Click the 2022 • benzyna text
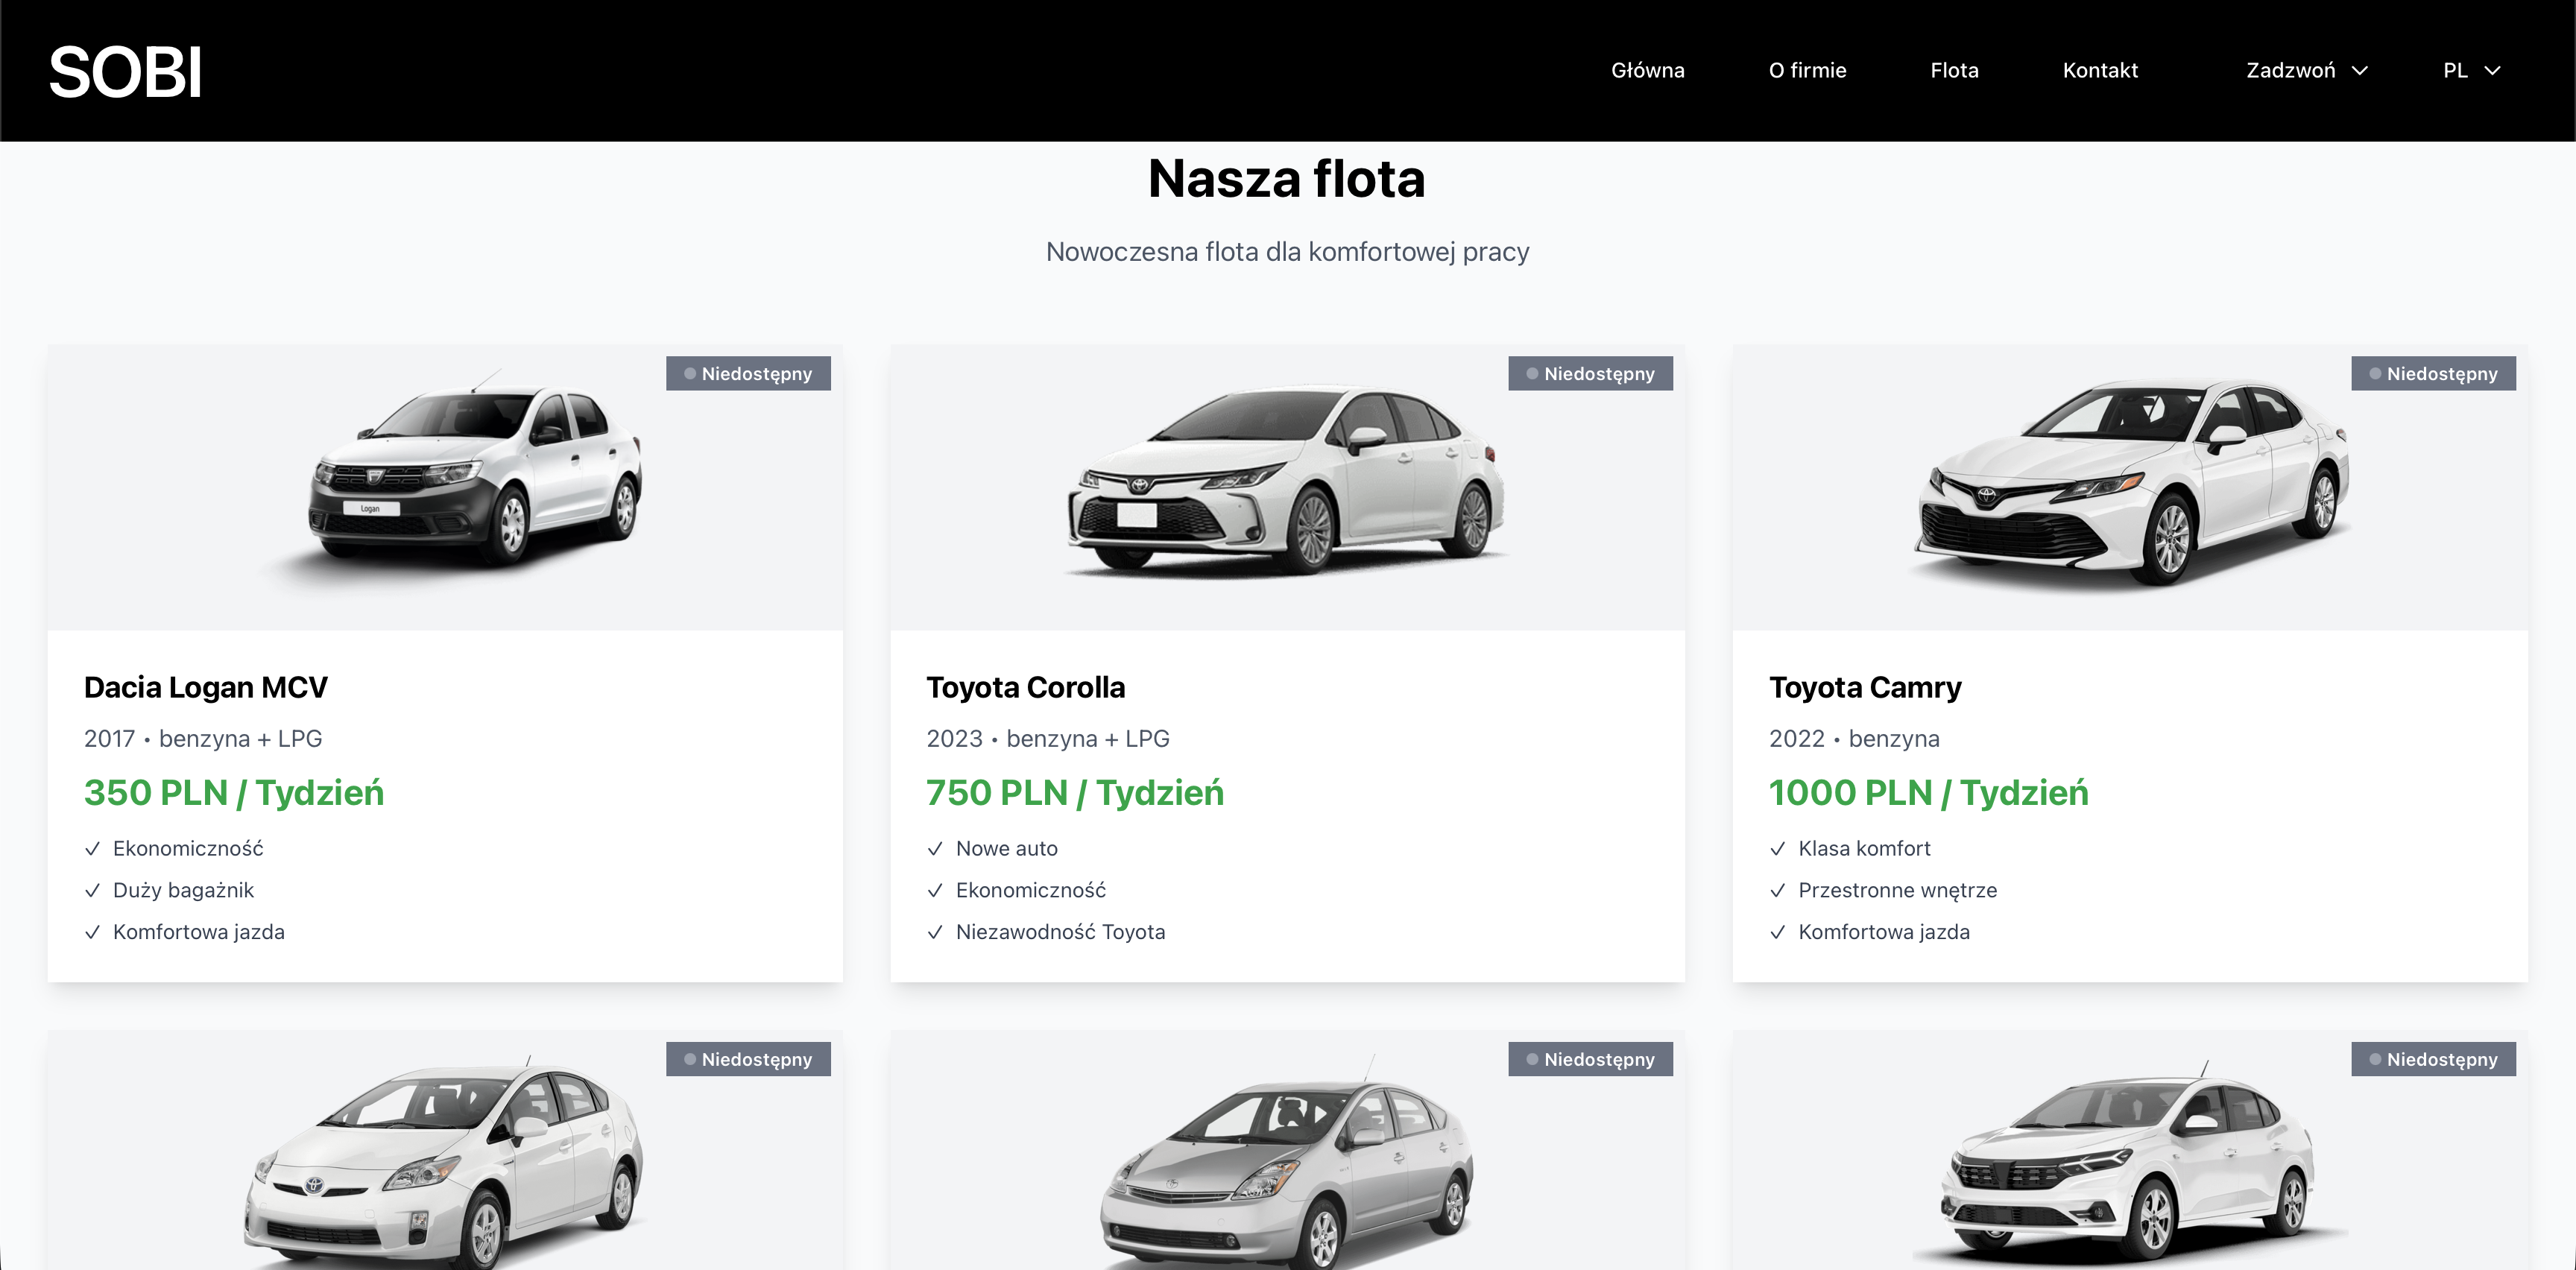This screenshot has height=1270, width=2576. (1854, 739)
